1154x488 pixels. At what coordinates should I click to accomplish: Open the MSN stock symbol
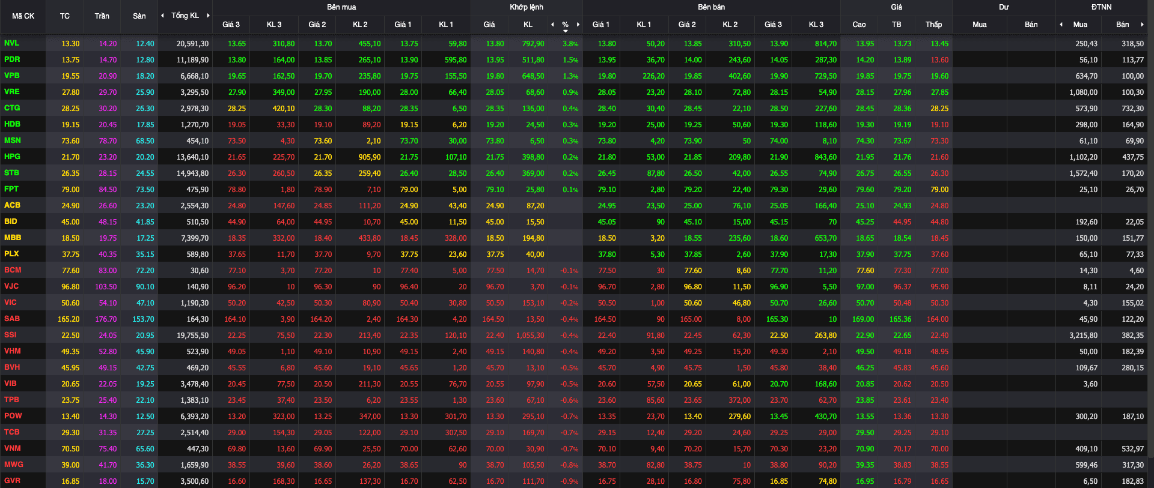(12, 140)
